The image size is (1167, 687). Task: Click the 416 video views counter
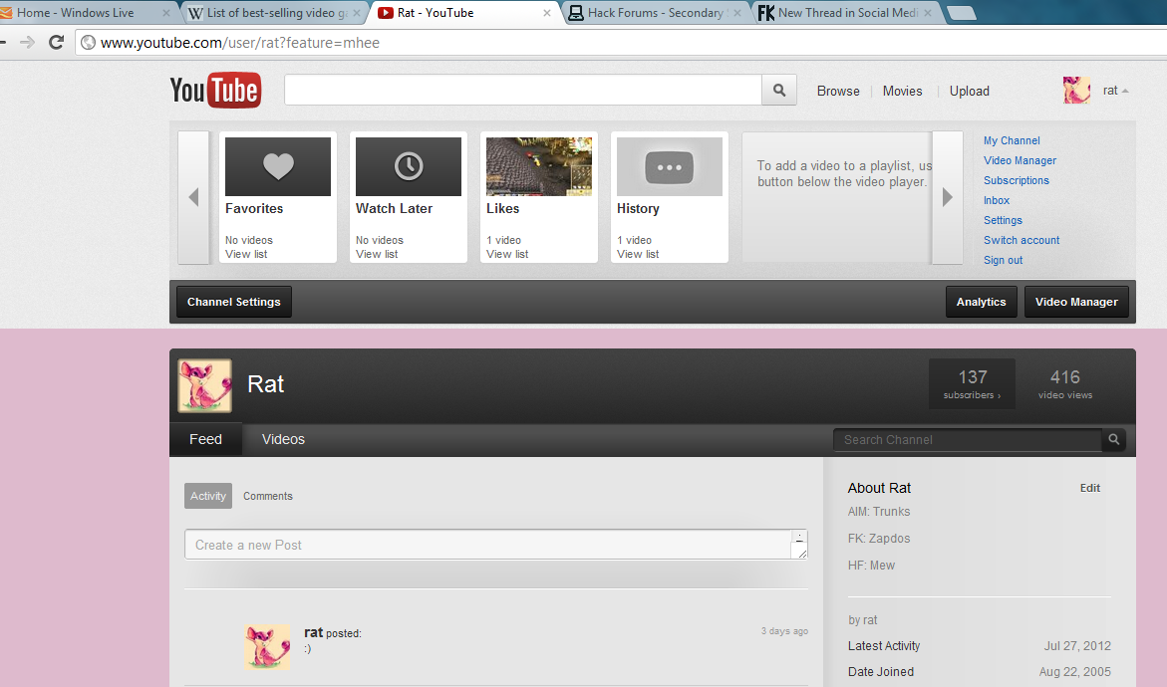[1065, 383]
